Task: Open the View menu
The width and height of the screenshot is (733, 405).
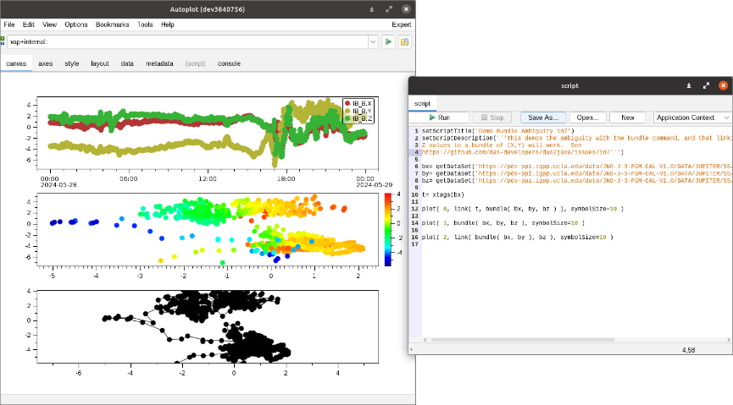Action: [x=49, y=25]
